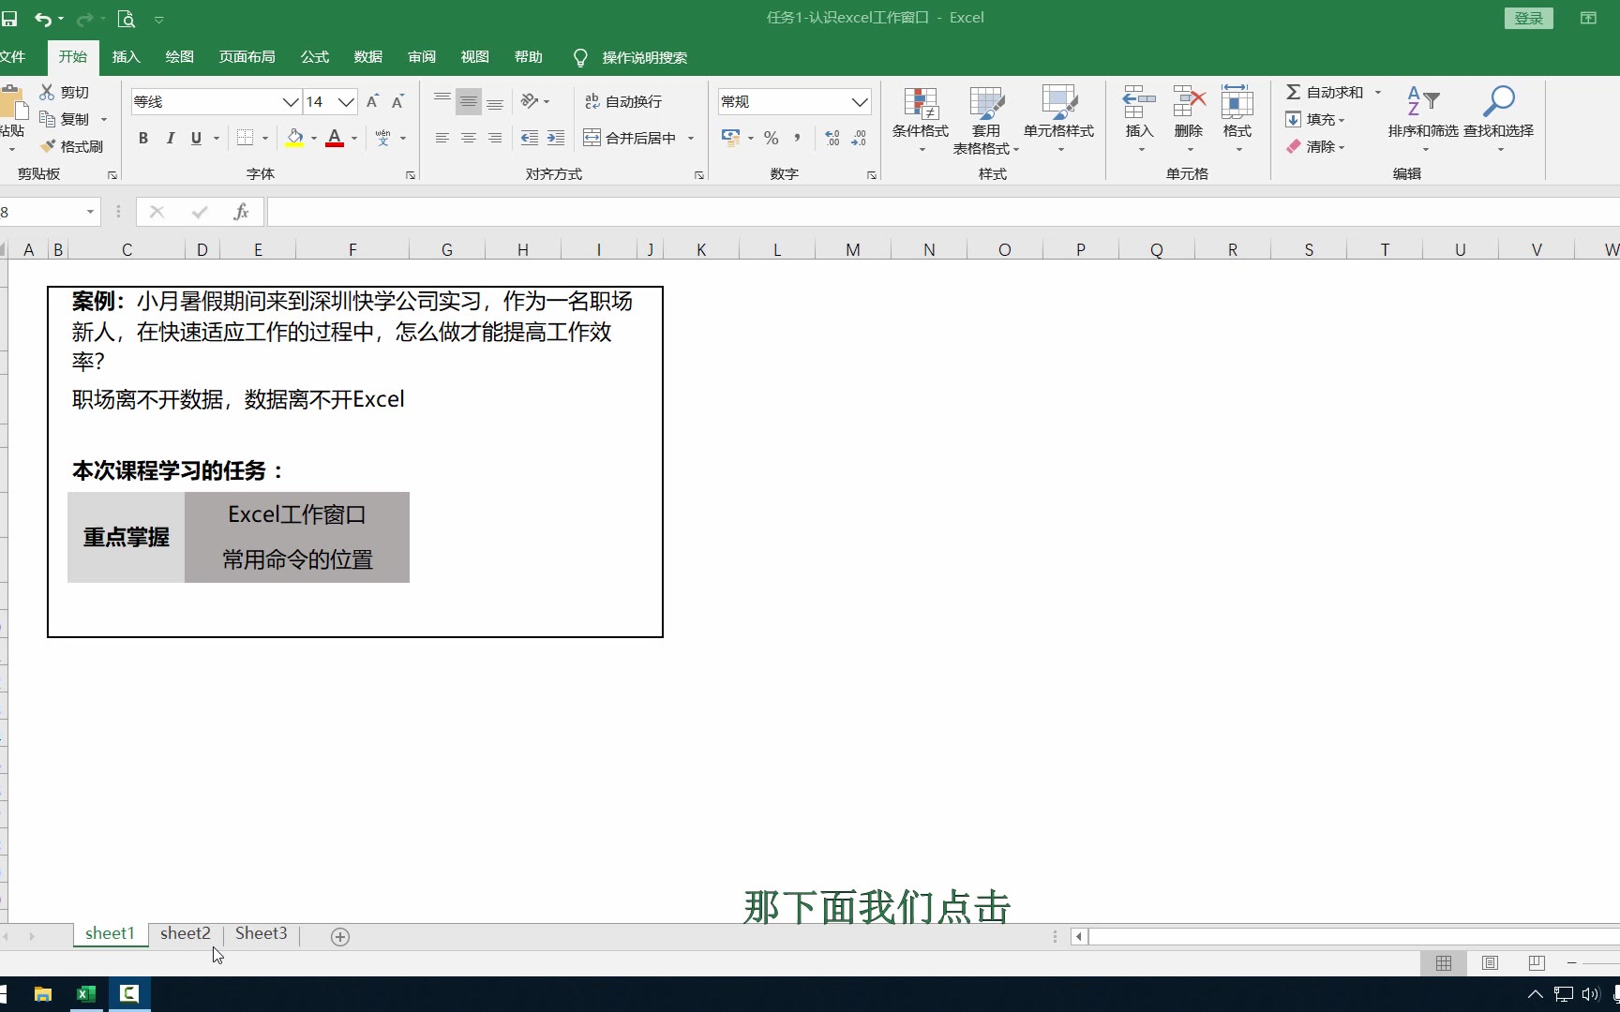Image resolution: width=1620 pixels, height=1012 pixels.
Task: Click the Cut (剪切) scissors icon
Action: 47,92
